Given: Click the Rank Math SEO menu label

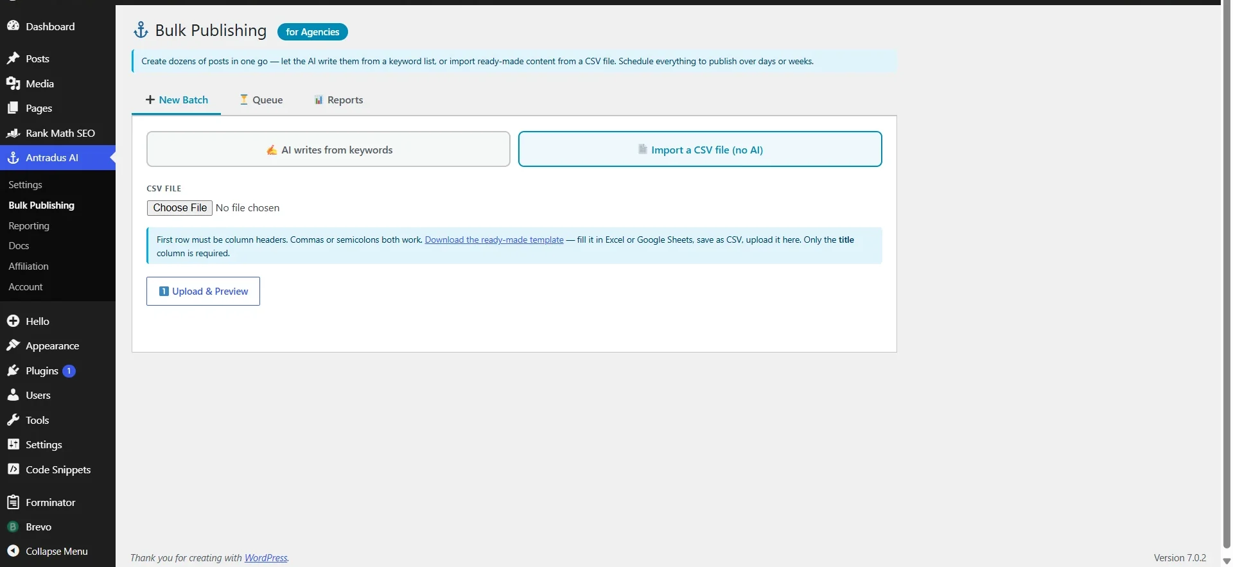Looking at the screenshot, I should point(60,133).
